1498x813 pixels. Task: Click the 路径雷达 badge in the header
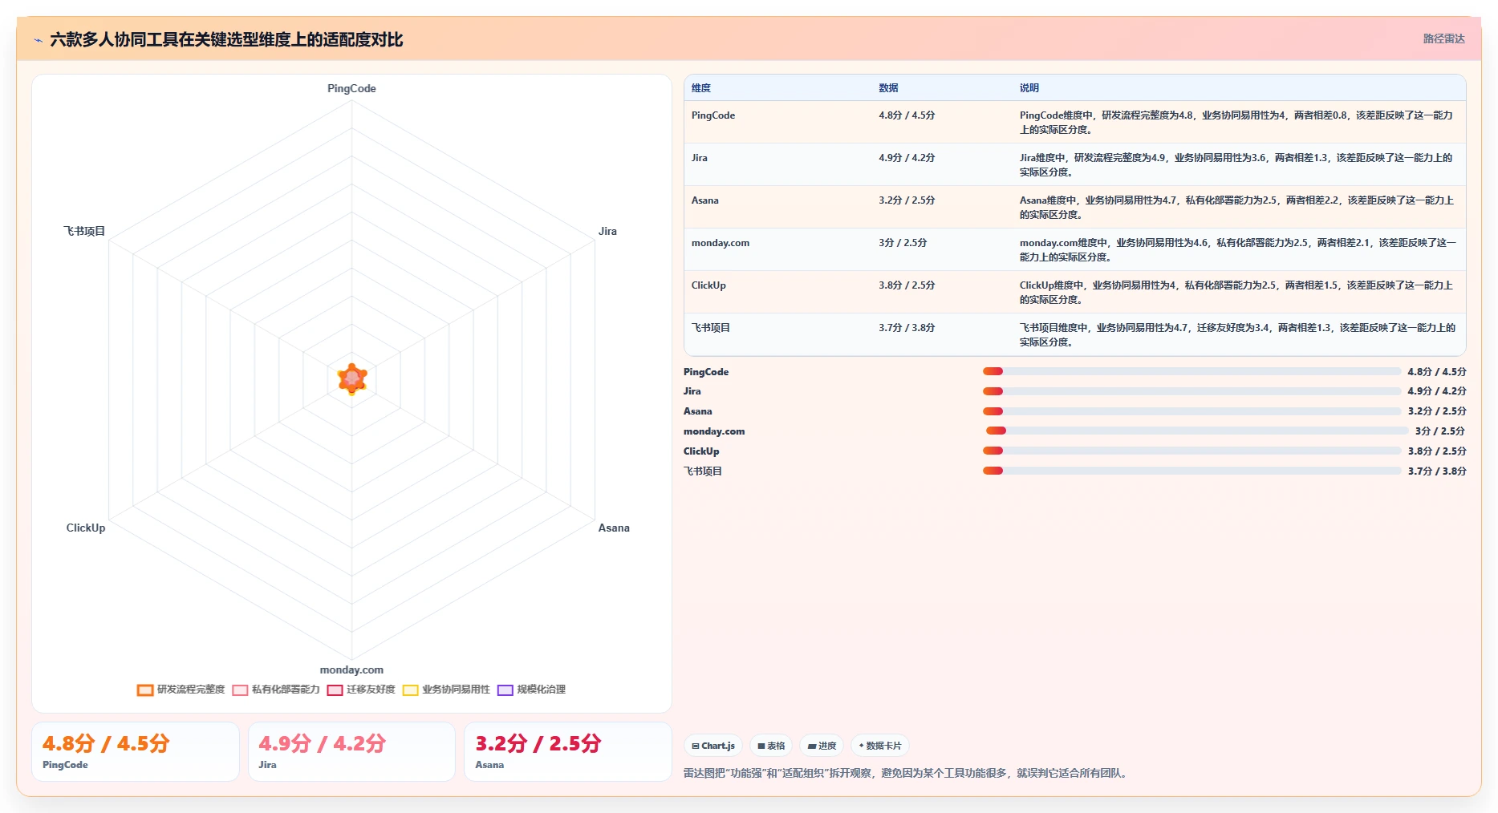tap(1443, 38)
